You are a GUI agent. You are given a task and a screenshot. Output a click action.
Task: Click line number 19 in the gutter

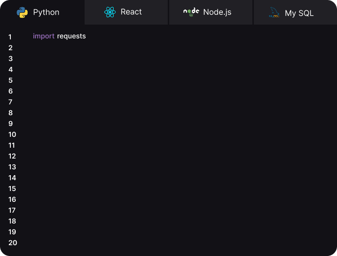[x=12, y=232]
